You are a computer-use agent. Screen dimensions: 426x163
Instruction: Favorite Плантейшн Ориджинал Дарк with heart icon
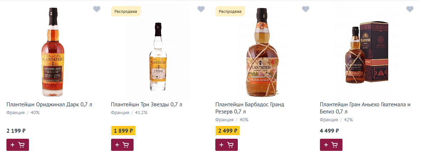(97, 9)
